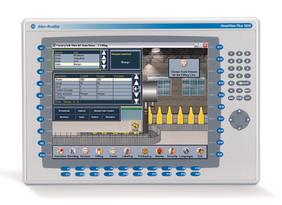
Task: Select the Water ingredient row
Action: point(93,80)
